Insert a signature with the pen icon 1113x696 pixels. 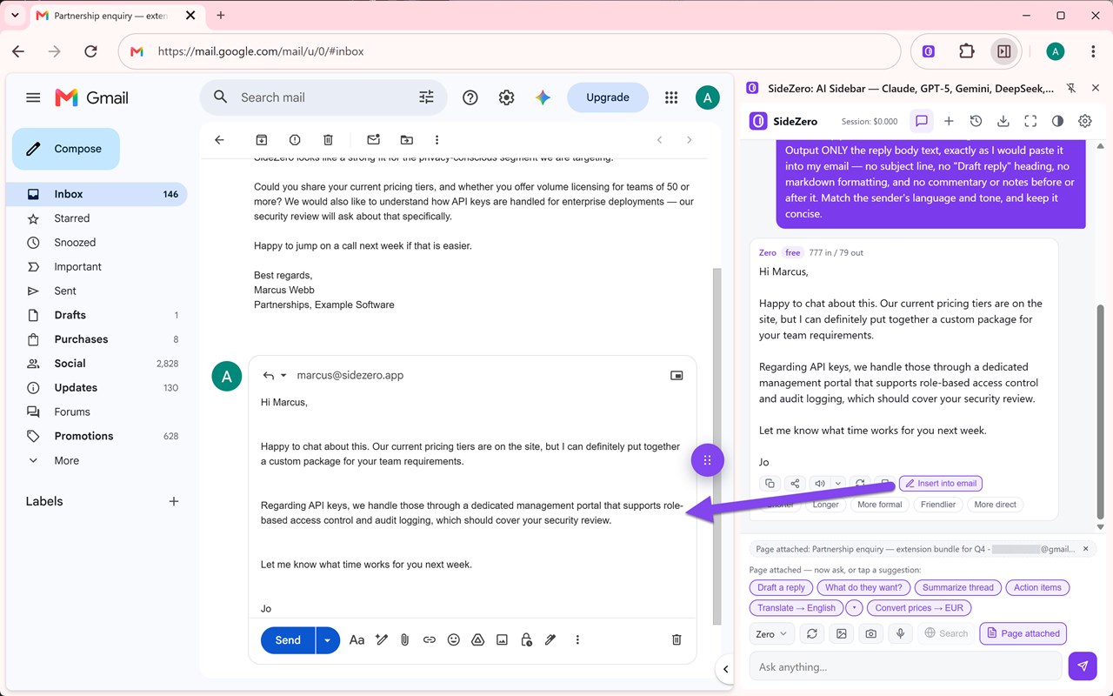click(550, 639)
